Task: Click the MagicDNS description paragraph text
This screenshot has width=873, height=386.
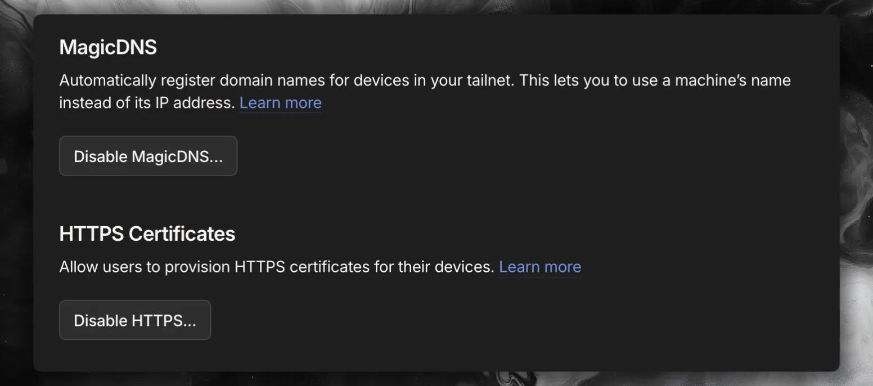Action: [x=425, y=92]
